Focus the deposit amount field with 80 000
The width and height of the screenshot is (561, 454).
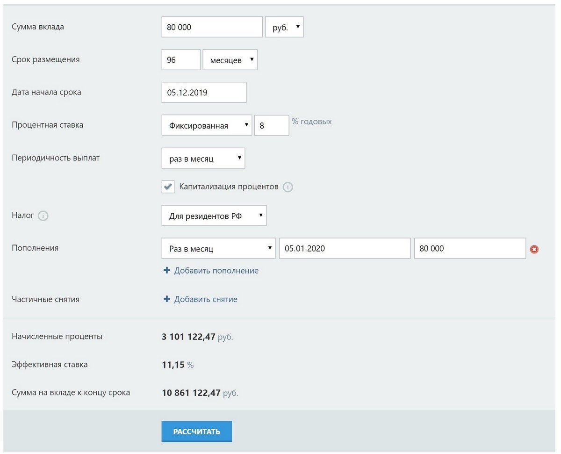(x=212, y=28)
